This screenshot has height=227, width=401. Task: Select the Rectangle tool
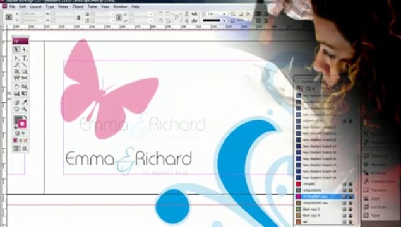click(25, 71)
